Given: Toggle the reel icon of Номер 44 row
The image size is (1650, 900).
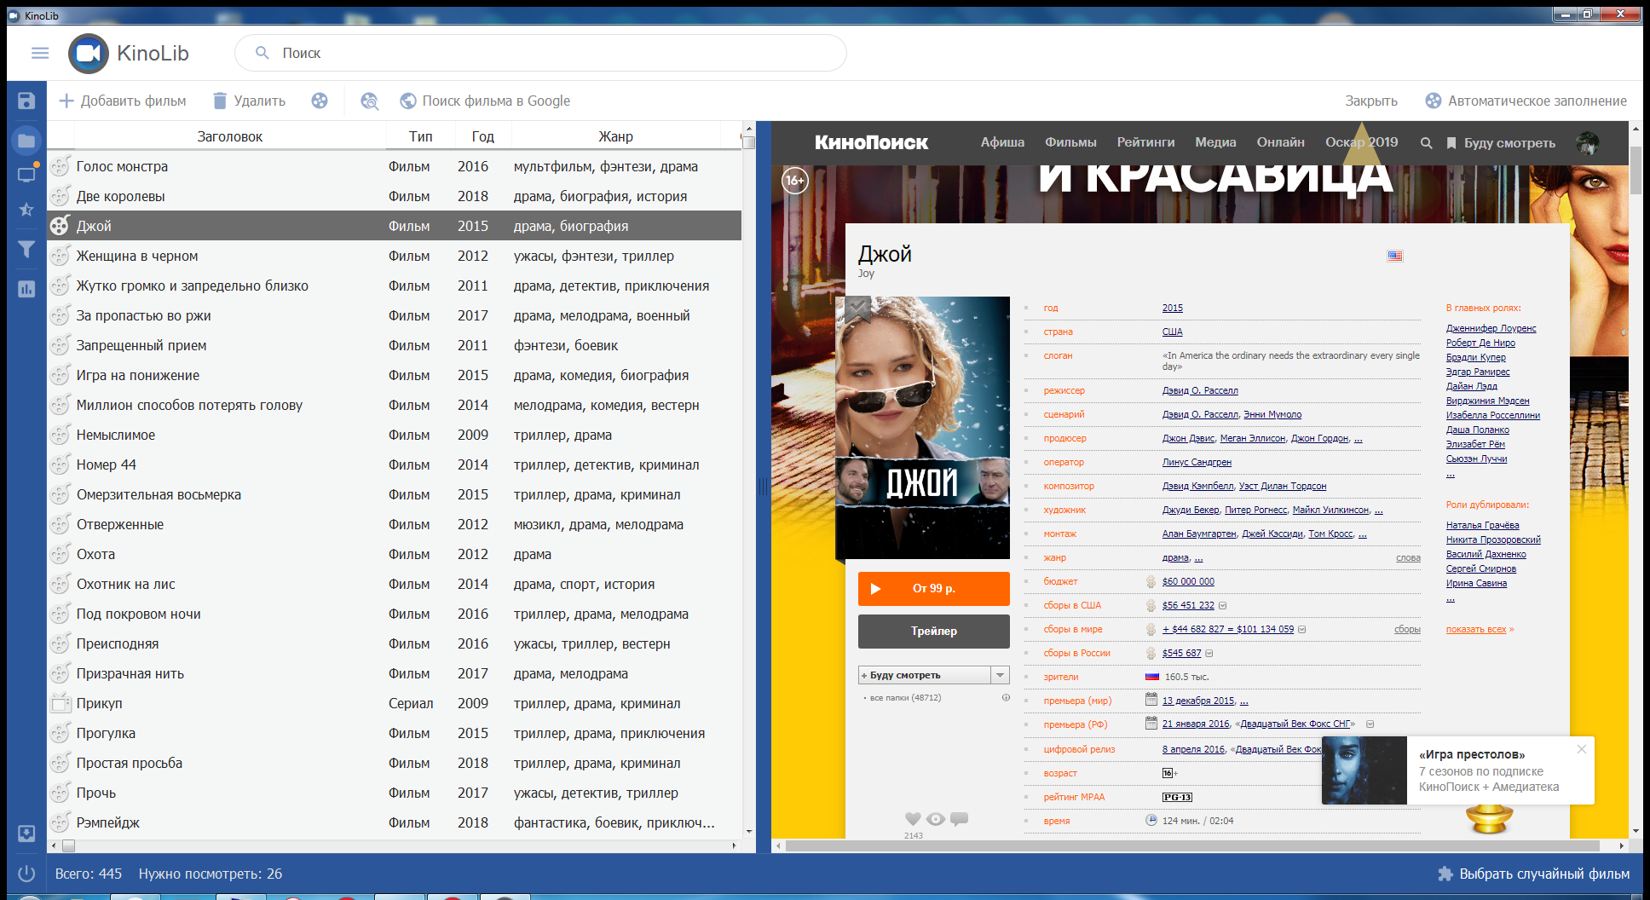Looking at the screenshot, I should pyautogui.click(x=60, y=464).
